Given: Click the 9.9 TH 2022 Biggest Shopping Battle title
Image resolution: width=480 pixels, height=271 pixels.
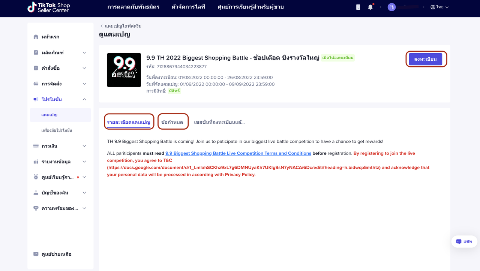Looking at the screenshot, I should [233, 58].
